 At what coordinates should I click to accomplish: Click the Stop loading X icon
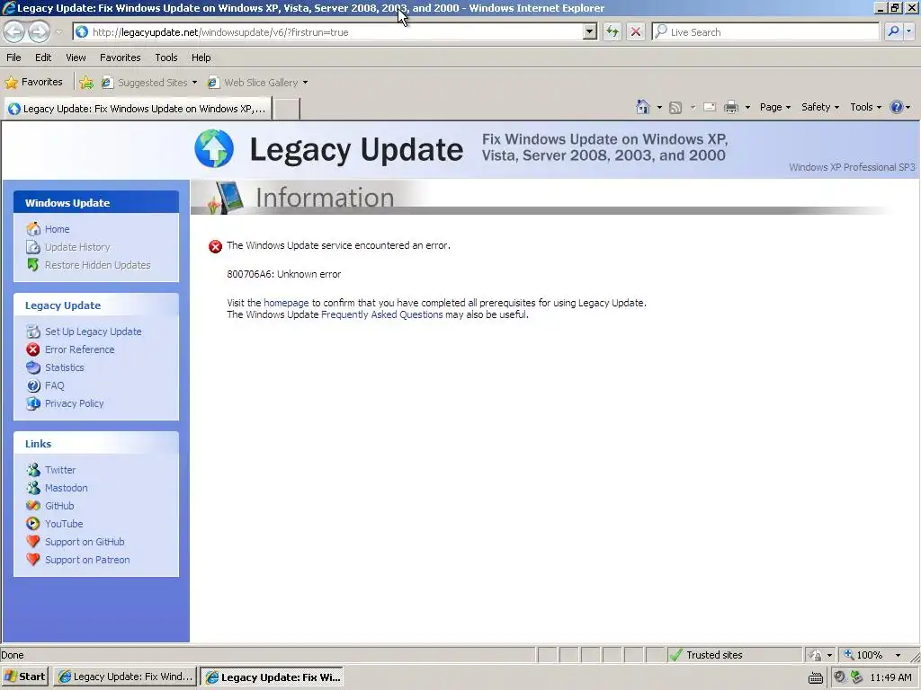(x=636, y=31)
